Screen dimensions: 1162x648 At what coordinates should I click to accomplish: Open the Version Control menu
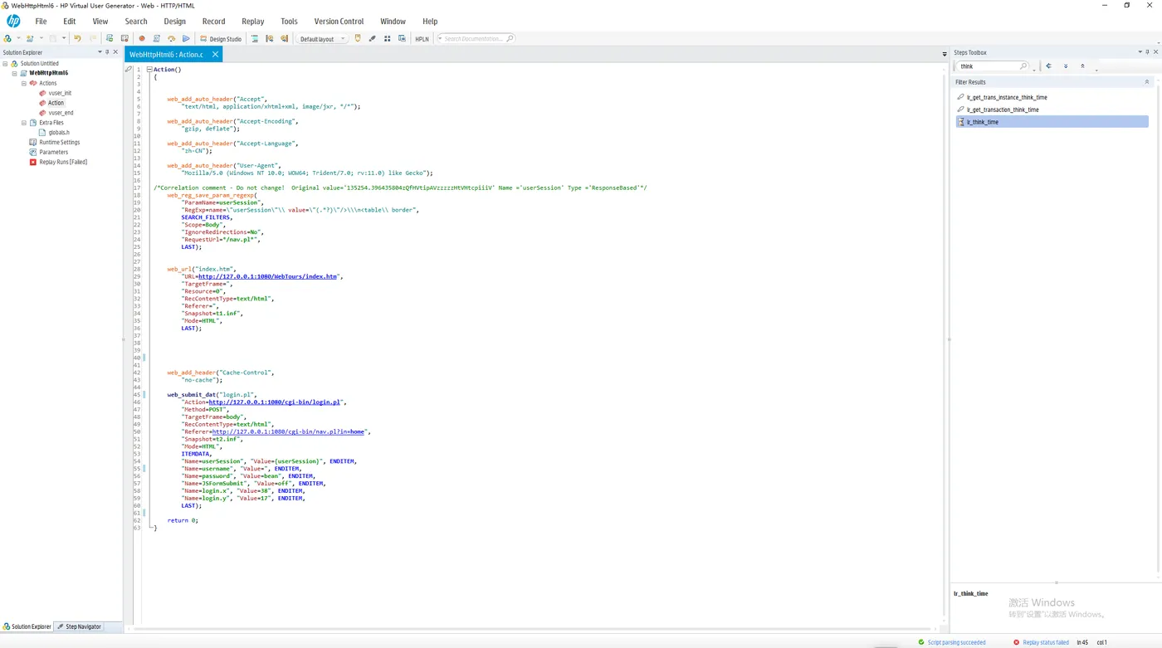pyautogui.click(x=339, y=22)
